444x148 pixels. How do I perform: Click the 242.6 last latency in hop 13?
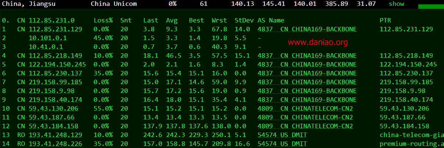click(152, 135)
